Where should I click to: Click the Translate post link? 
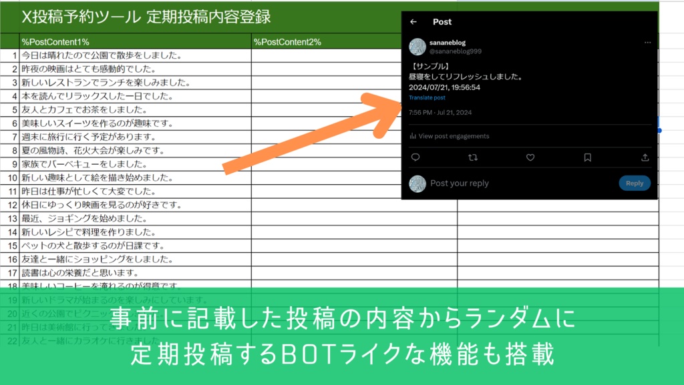[427, 97]
